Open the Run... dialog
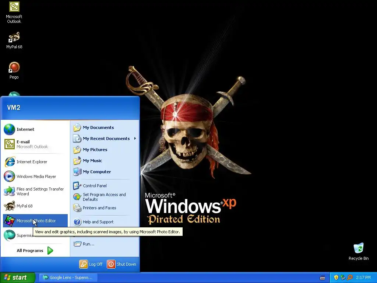Screen dimensions: 377x283 [x=105, y=244]
